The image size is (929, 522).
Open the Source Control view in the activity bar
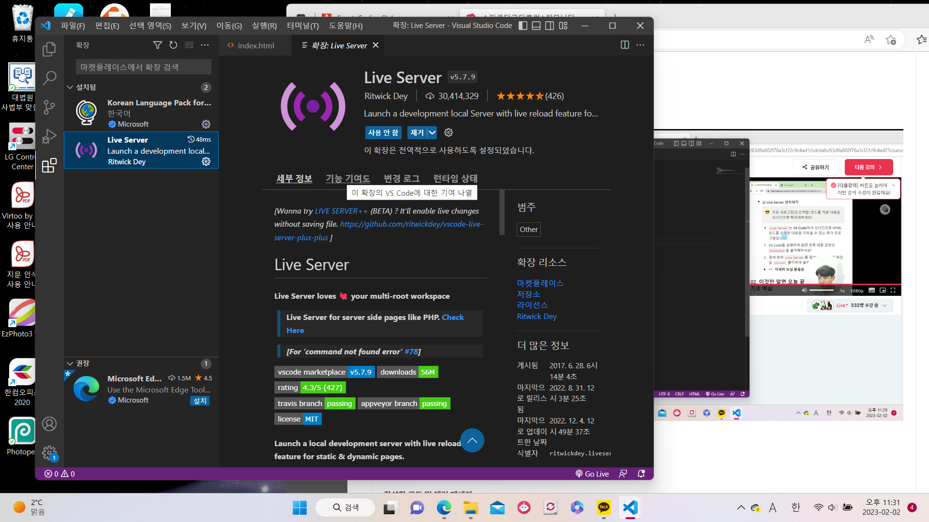click(x=49, y=107)
